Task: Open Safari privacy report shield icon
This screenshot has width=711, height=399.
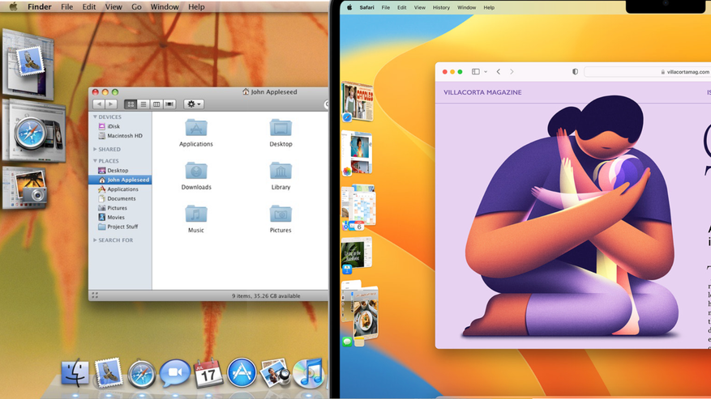Action: (x=575, y=71)
